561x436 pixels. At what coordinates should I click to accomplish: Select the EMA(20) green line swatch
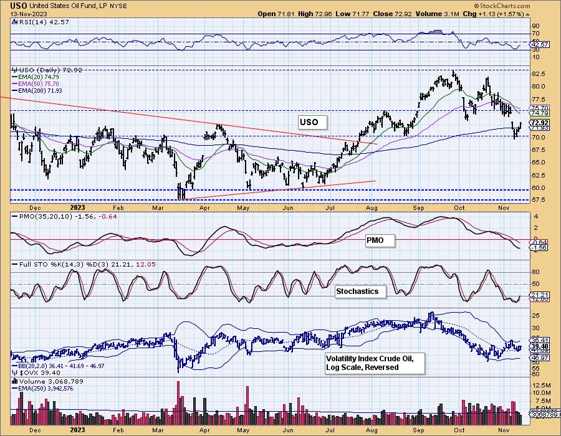(15, 77)
